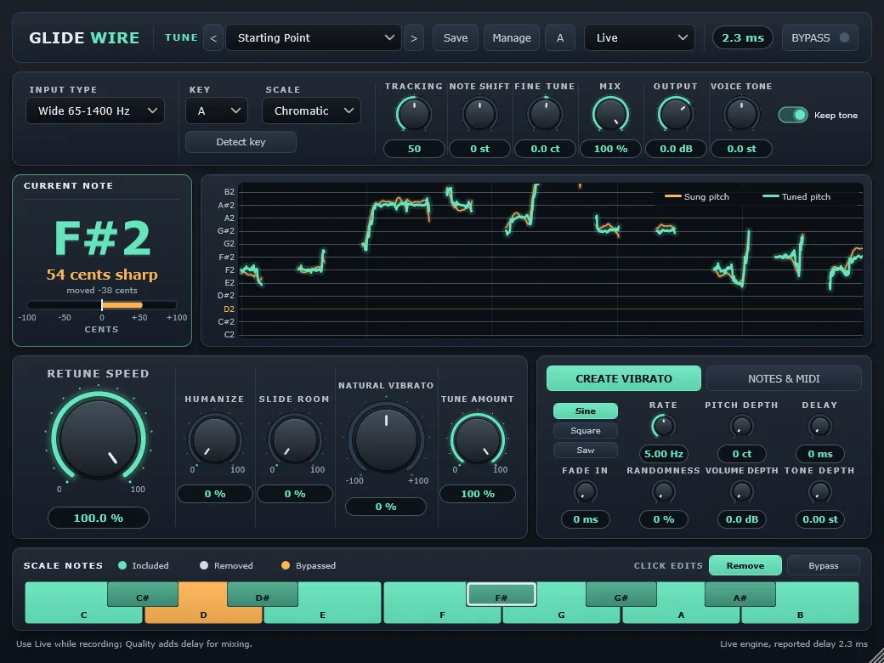Screen dimensions: 884x663
Task: Click the large Retune Speed knob
Action: pos(99,439)
